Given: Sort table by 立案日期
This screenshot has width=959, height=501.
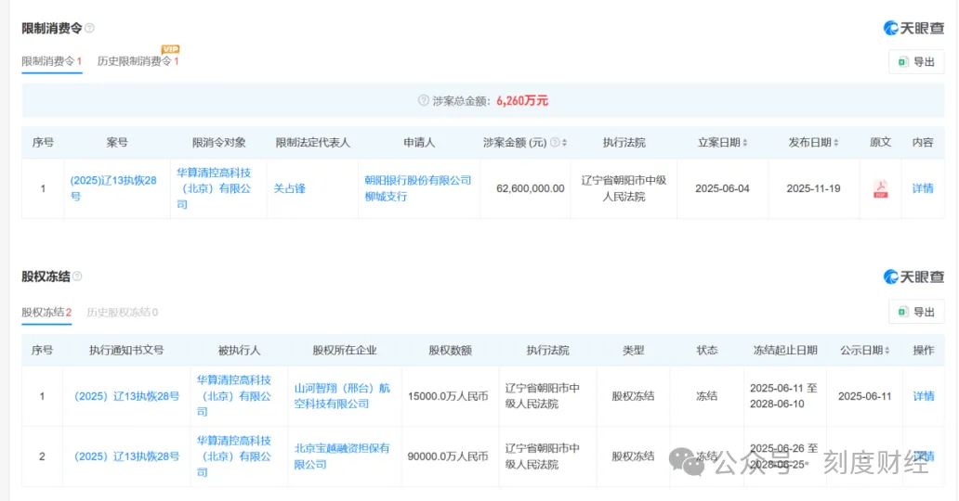Looking at the screenshot, I should pyautogui.click(x=745, y=142).
